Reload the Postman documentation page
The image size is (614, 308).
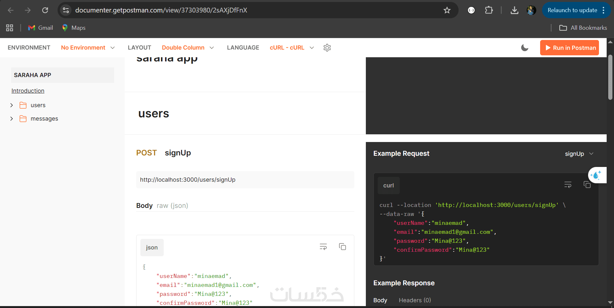click(45, 10)
